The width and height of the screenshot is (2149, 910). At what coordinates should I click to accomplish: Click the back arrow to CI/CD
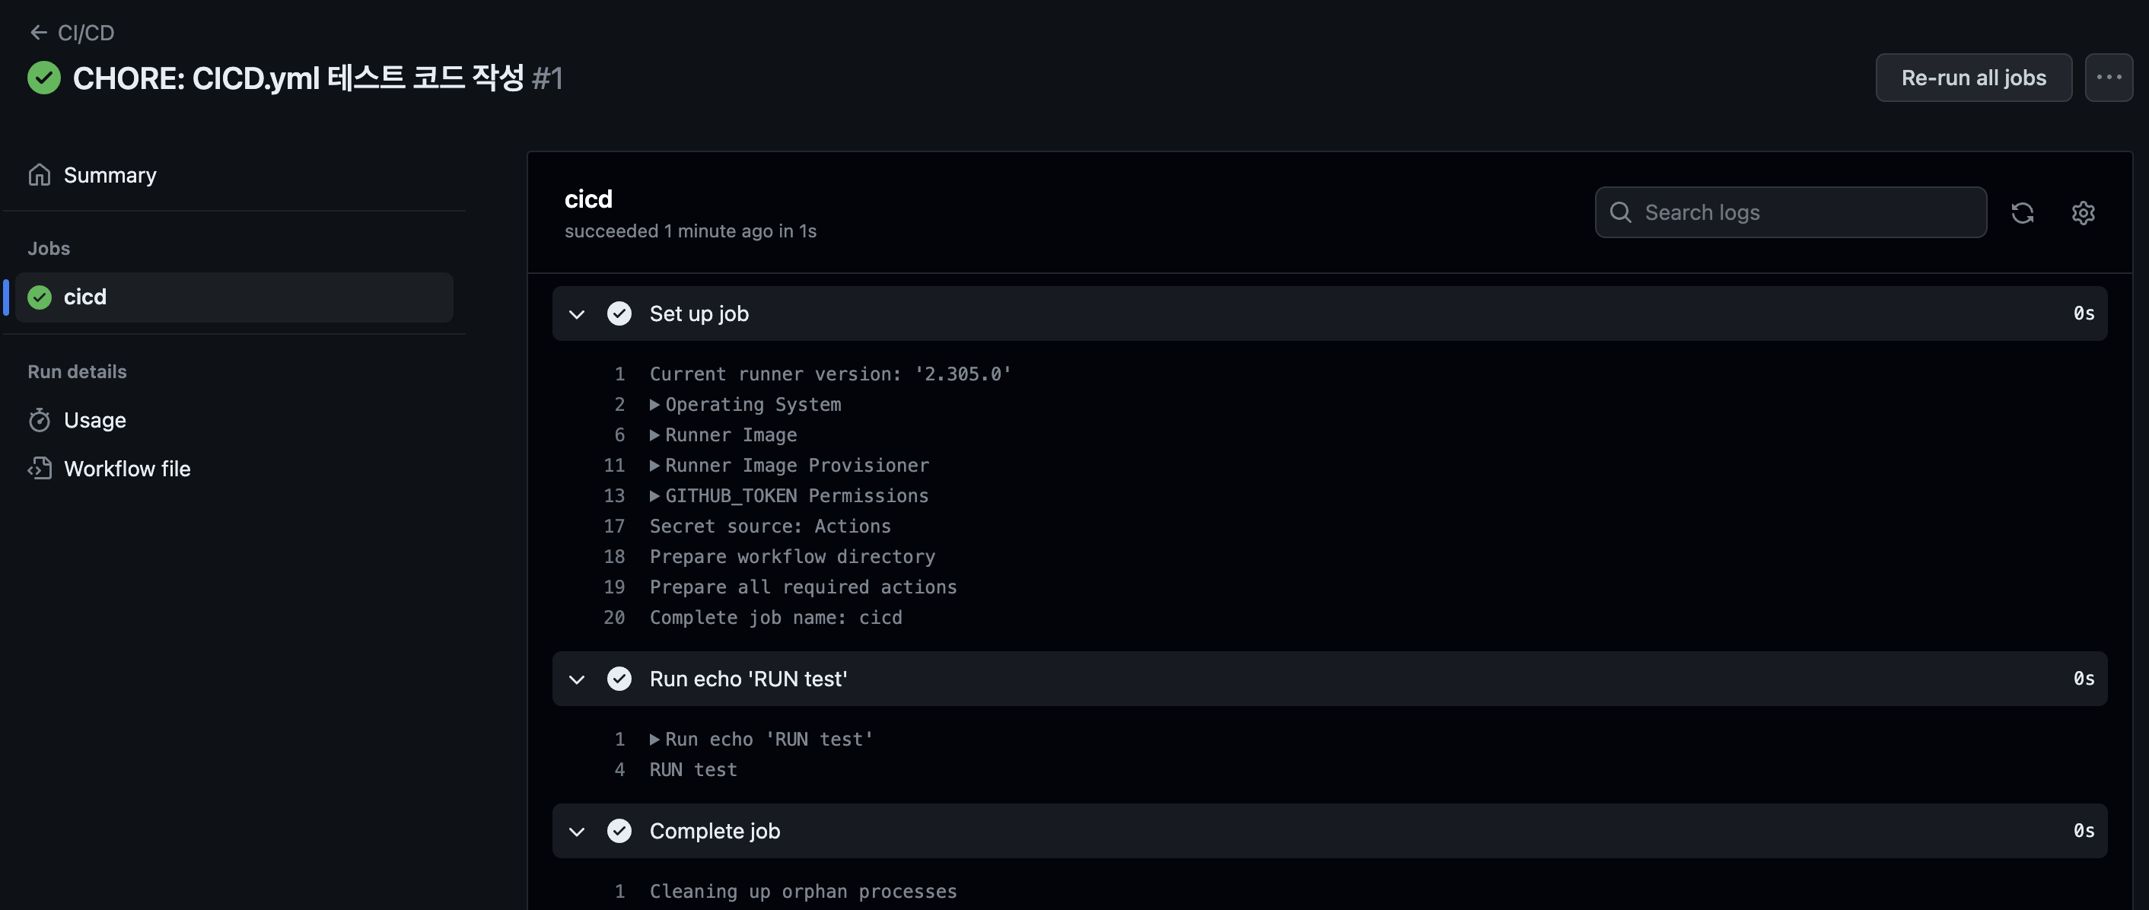coord(38,33)
